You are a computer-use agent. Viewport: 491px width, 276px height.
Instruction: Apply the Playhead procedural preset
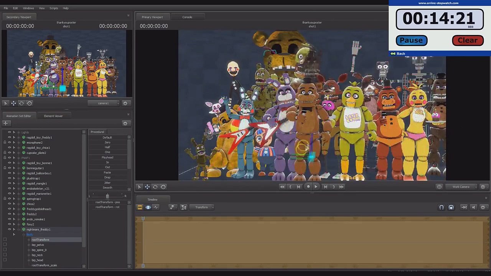pos(107,158)
